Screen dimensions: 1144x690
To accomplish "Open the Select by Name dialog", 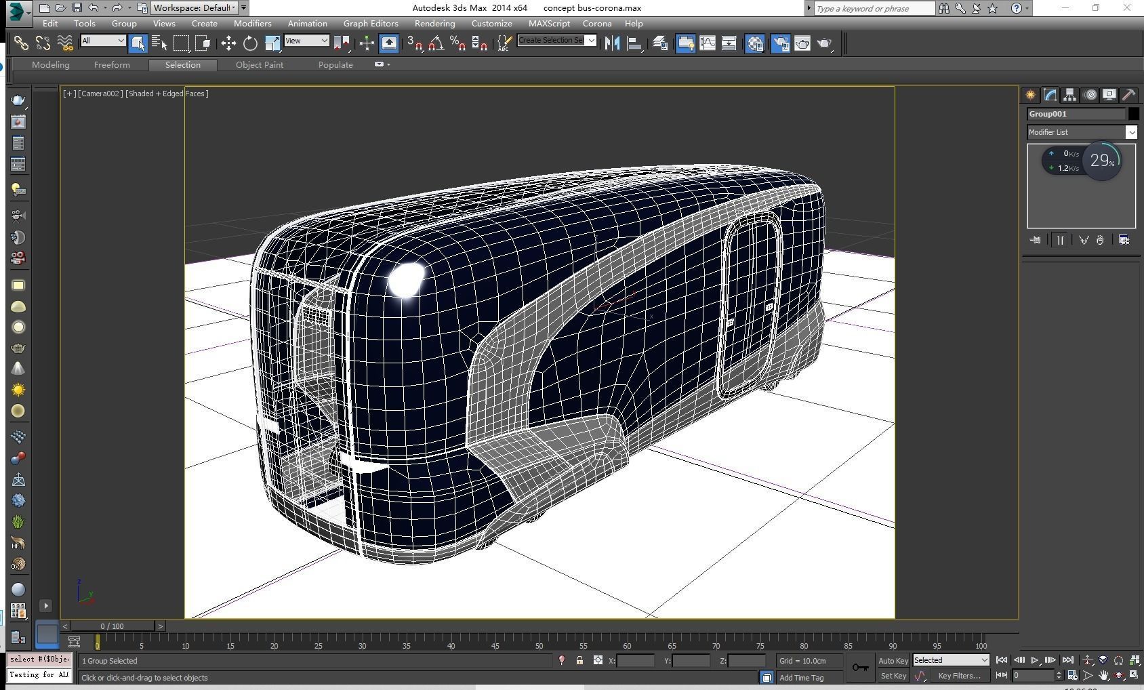I will click(159, 43).
